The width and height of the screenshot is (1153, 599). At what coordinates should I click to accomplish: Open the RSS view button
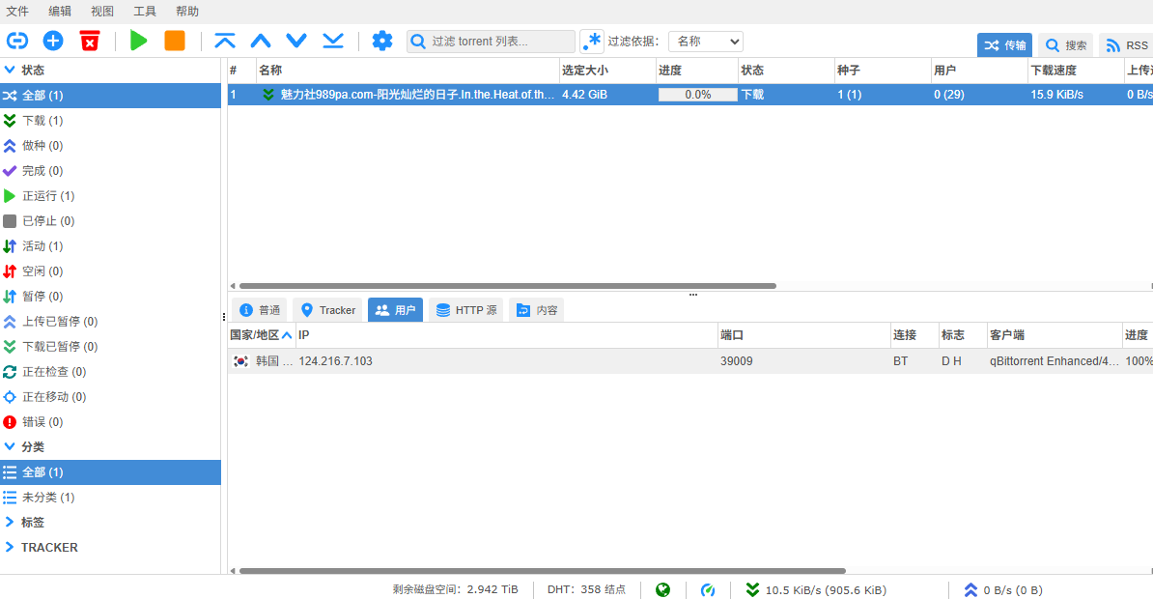click(1126, 45)
